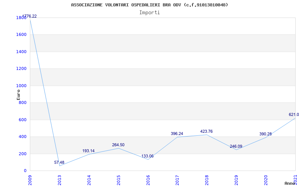Click the 390.28 value label
Image resolution: width=299 pixels, height=187 pixels.
point(265,134)
